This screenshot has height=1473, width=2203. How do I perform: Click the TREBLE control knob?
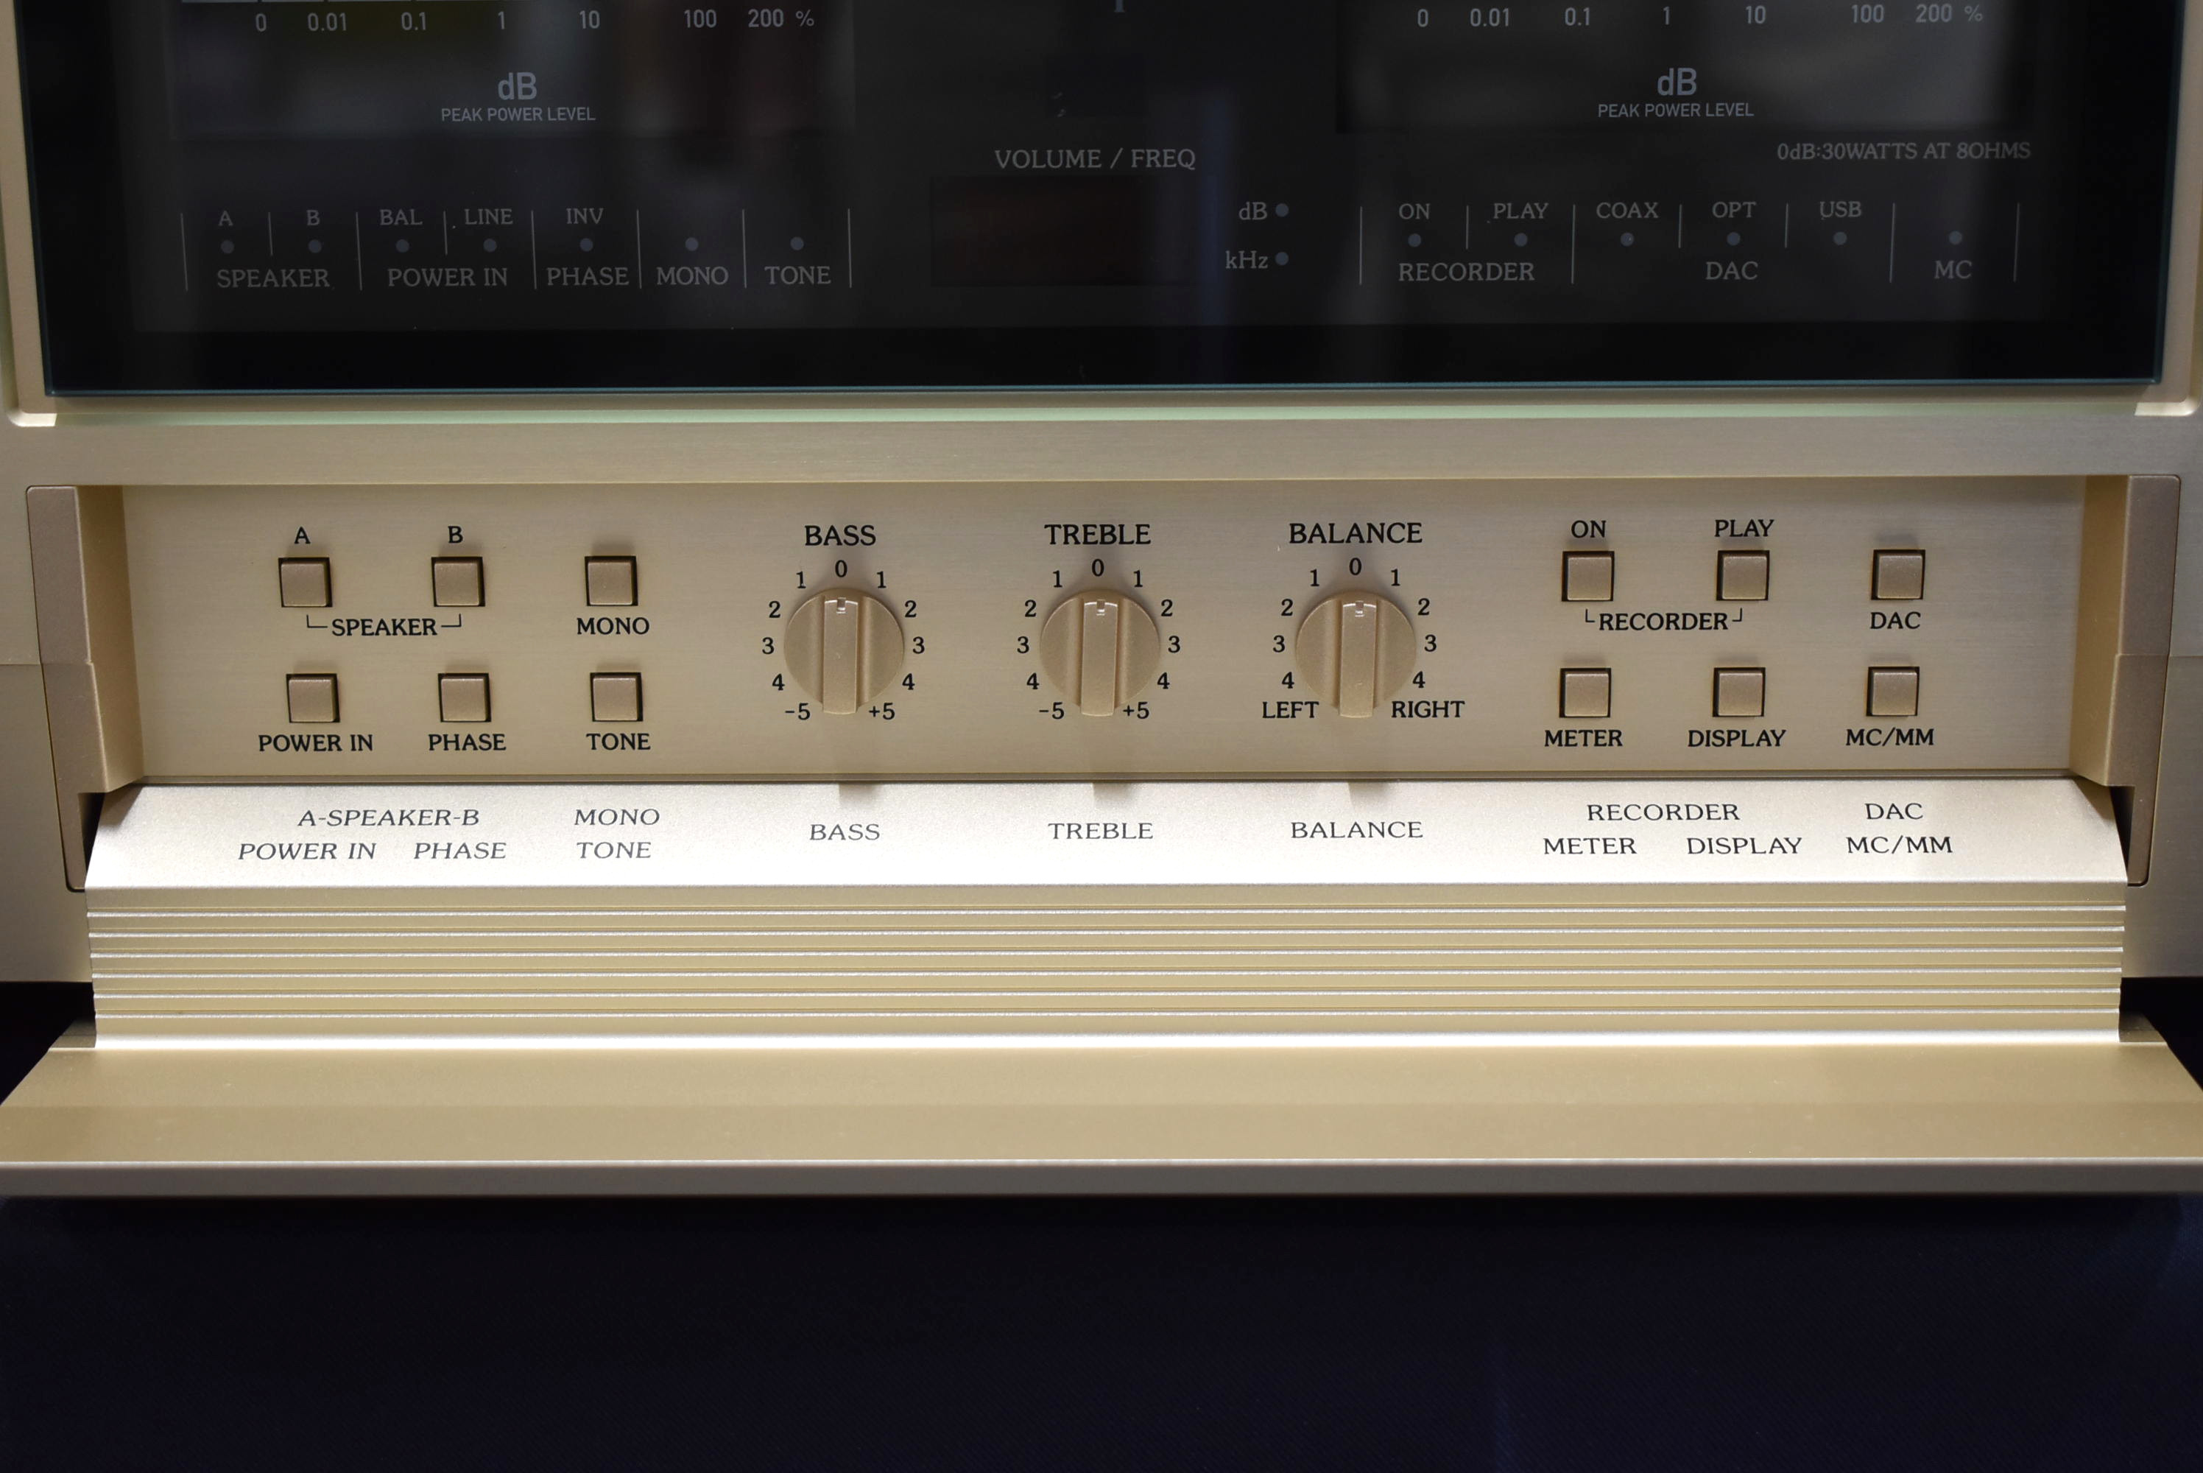(1099, 651)
